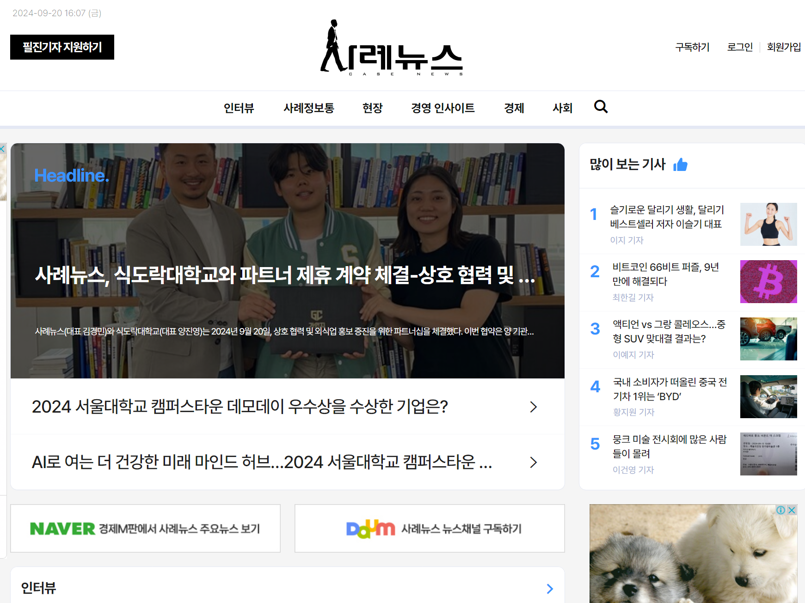Open the running woman article thumbnail

click(768, 224)
